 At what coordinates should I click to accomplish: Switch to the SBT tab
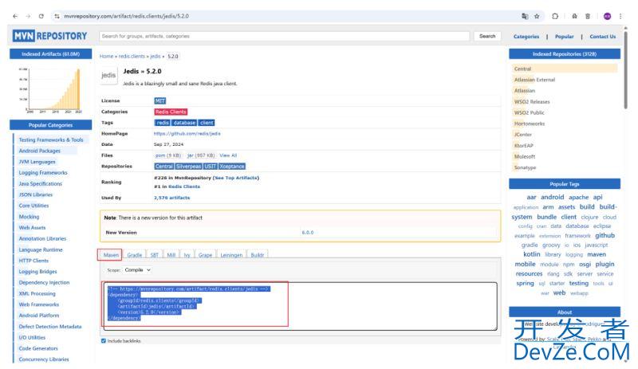[154, 255]
